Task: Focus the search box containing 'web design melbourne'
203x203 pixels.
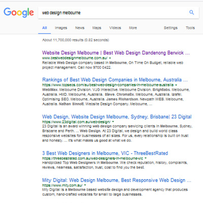Action: pyautogui.click(x=118, y=13)
